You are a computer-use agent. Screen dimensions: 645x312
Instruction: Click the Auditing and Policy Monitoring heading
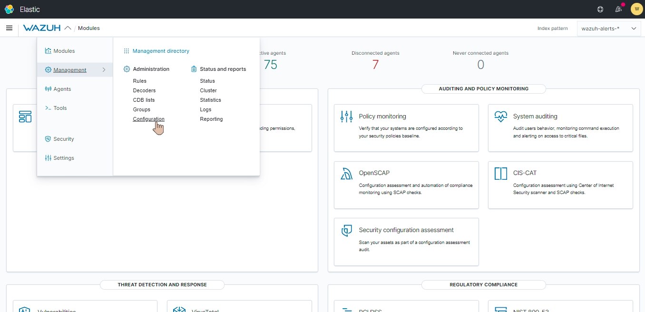[x=484, y=88]
